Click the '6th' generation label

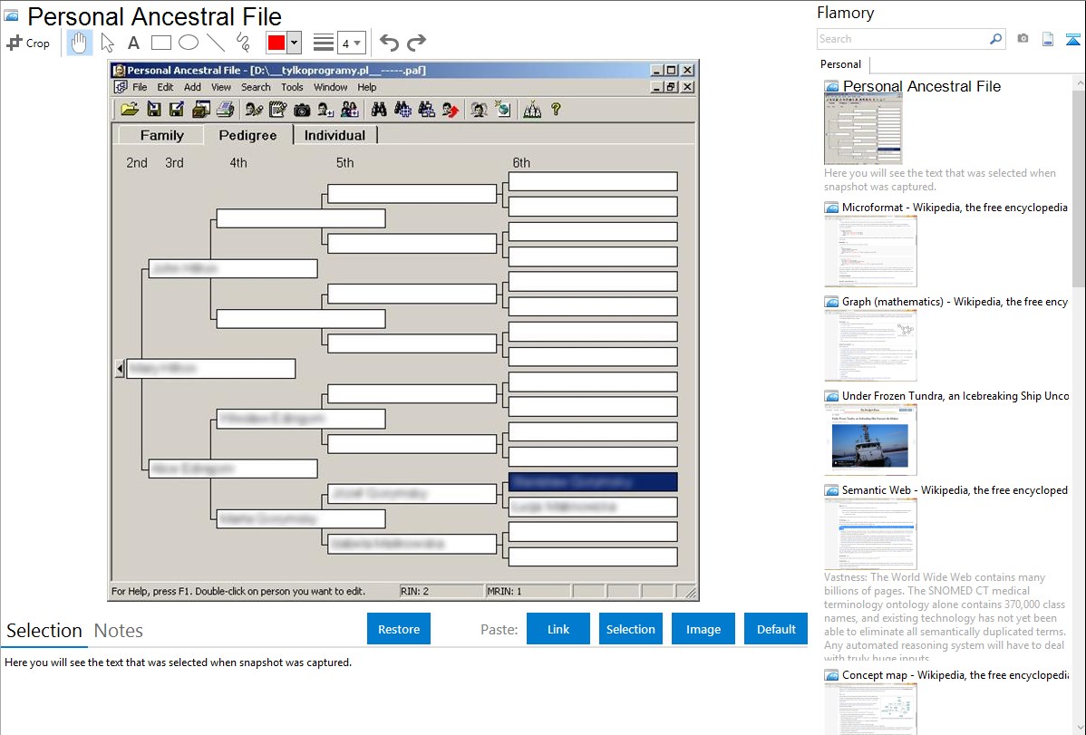(x=521, y=163)
